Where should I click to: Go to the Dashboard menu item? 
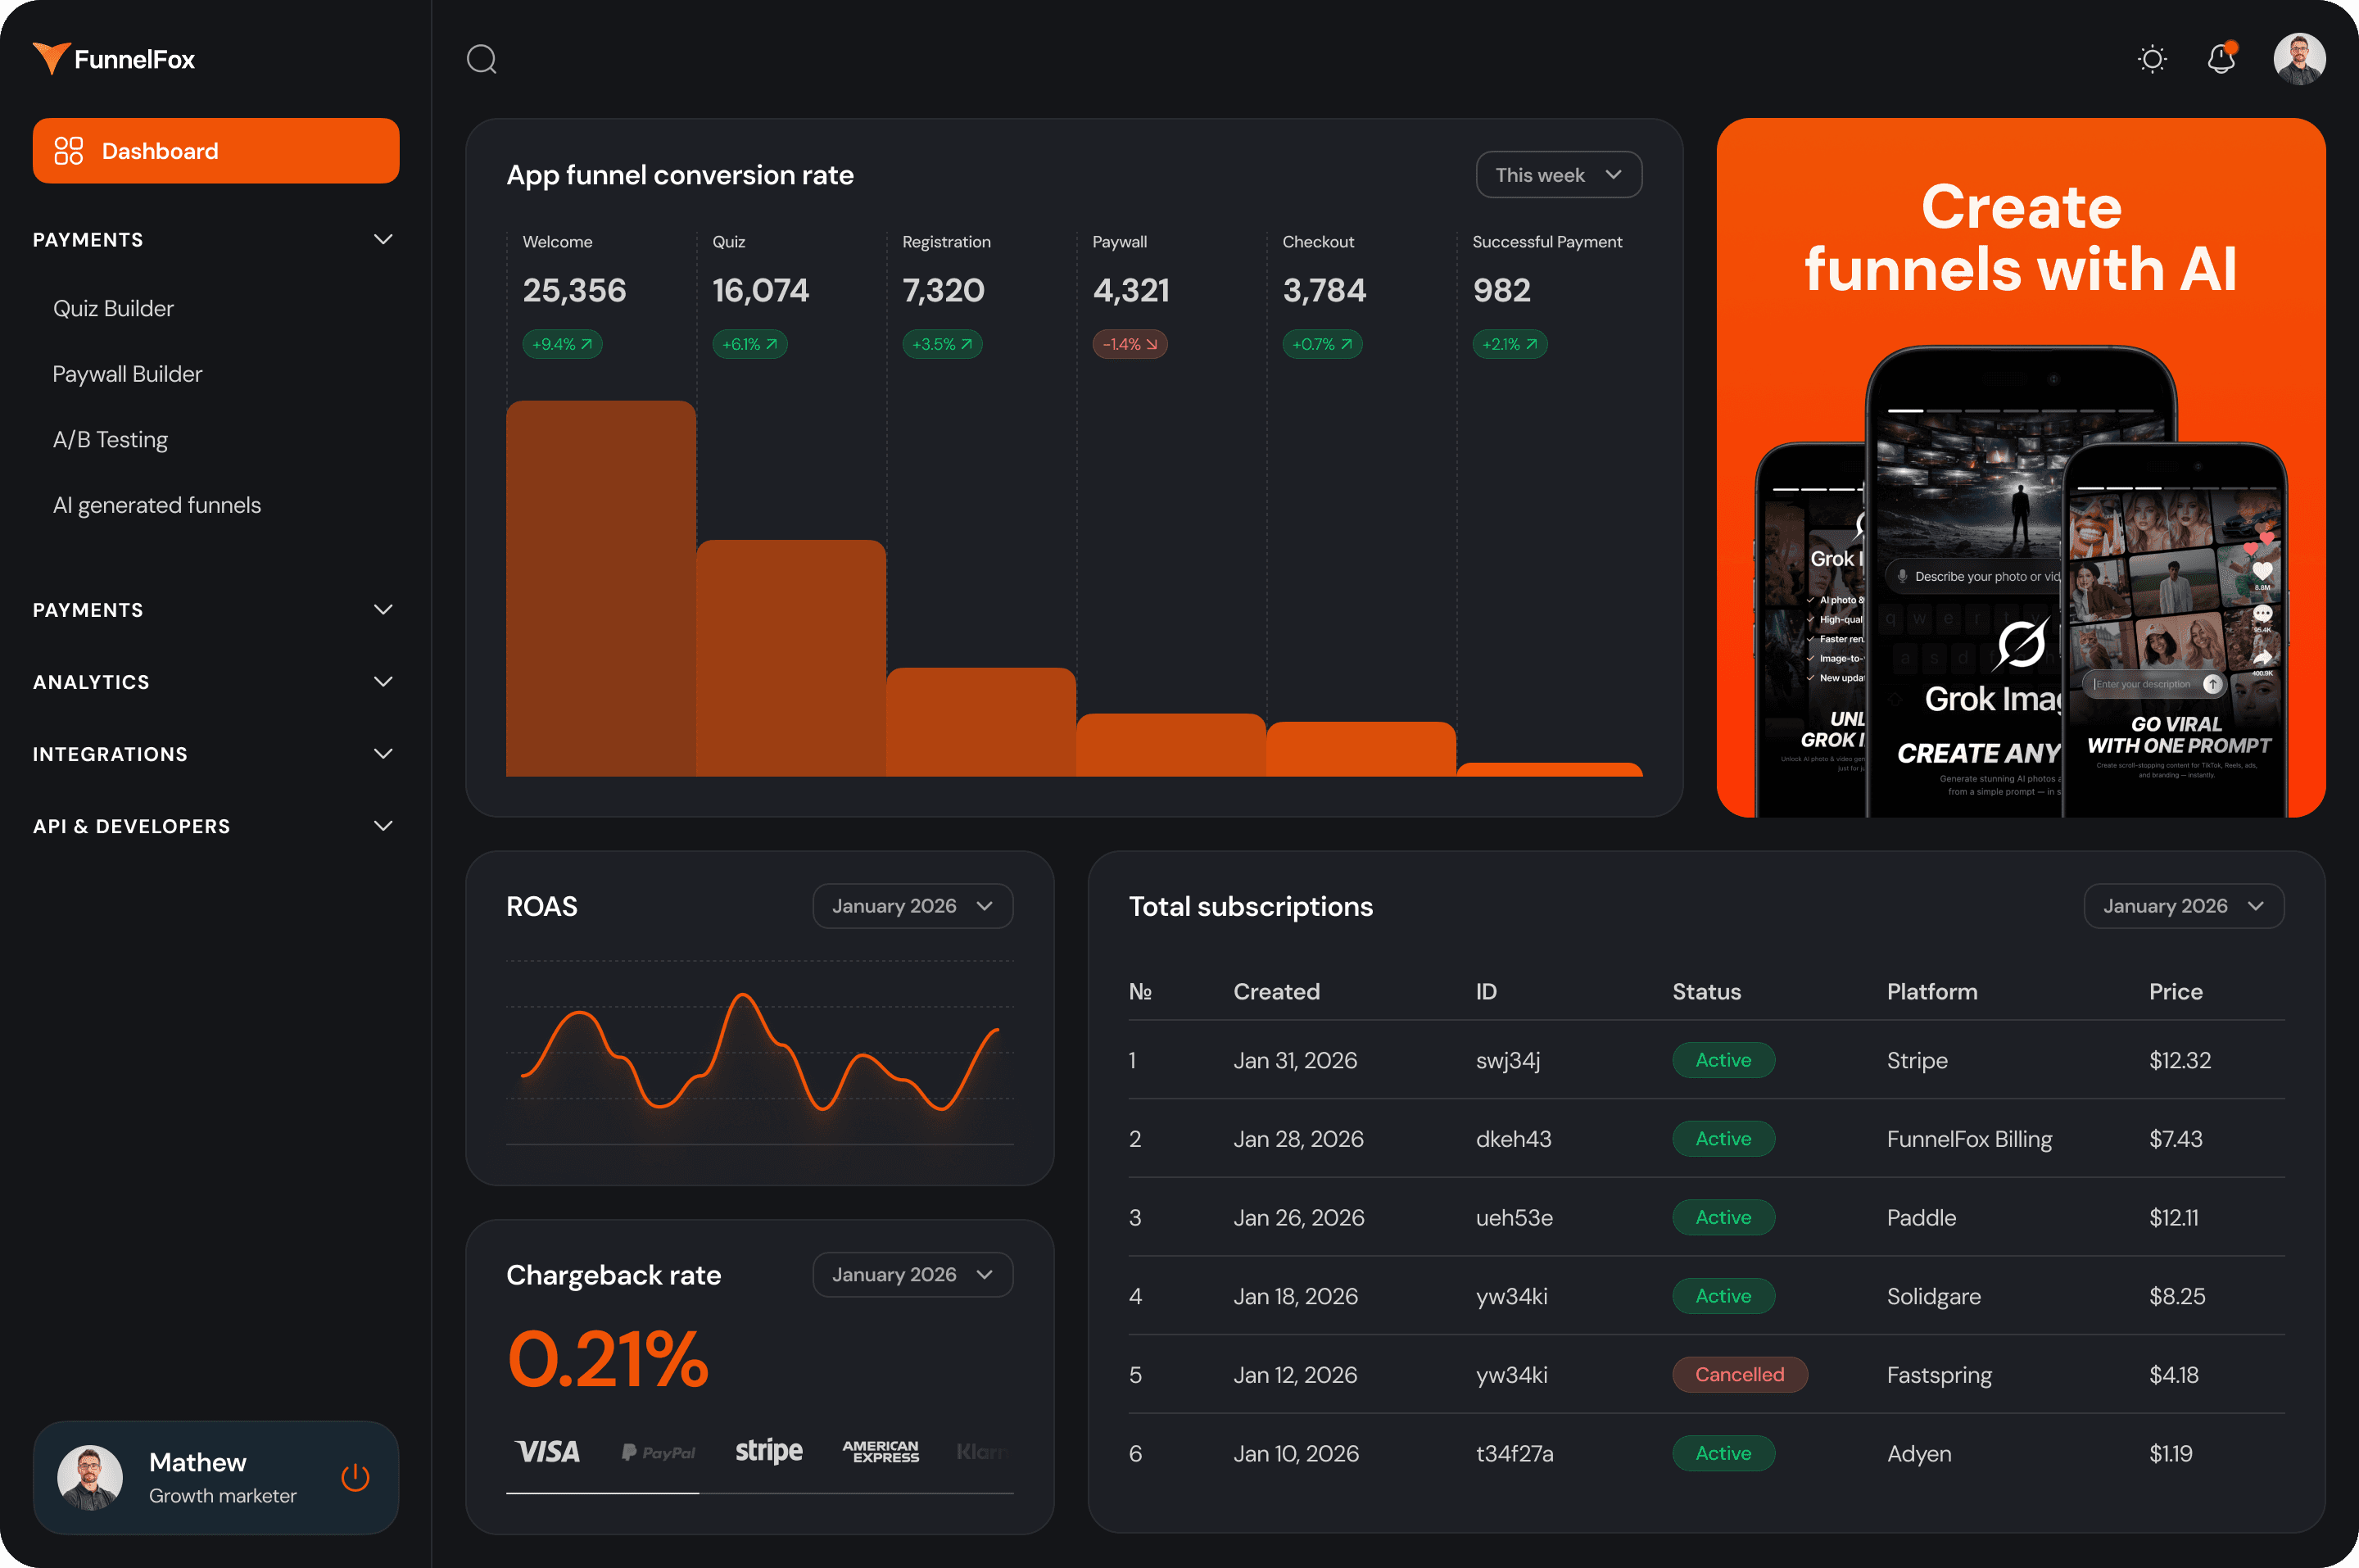(x=216, y=151)
